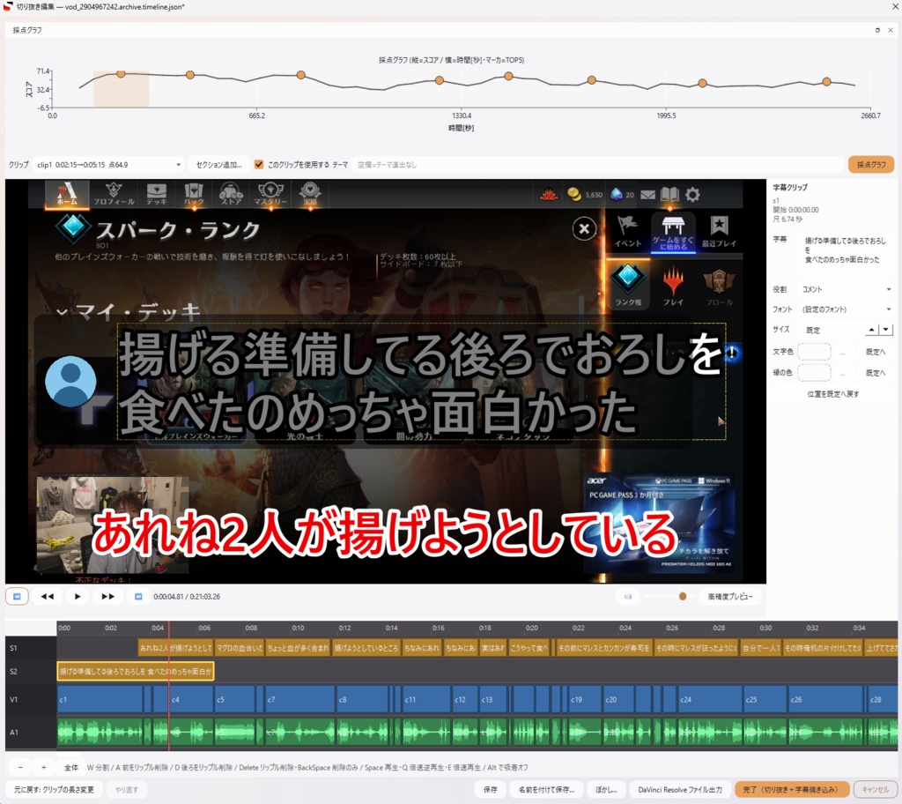
Task: Click the fast-forward double-arrow button
Action: coord(108,596)
